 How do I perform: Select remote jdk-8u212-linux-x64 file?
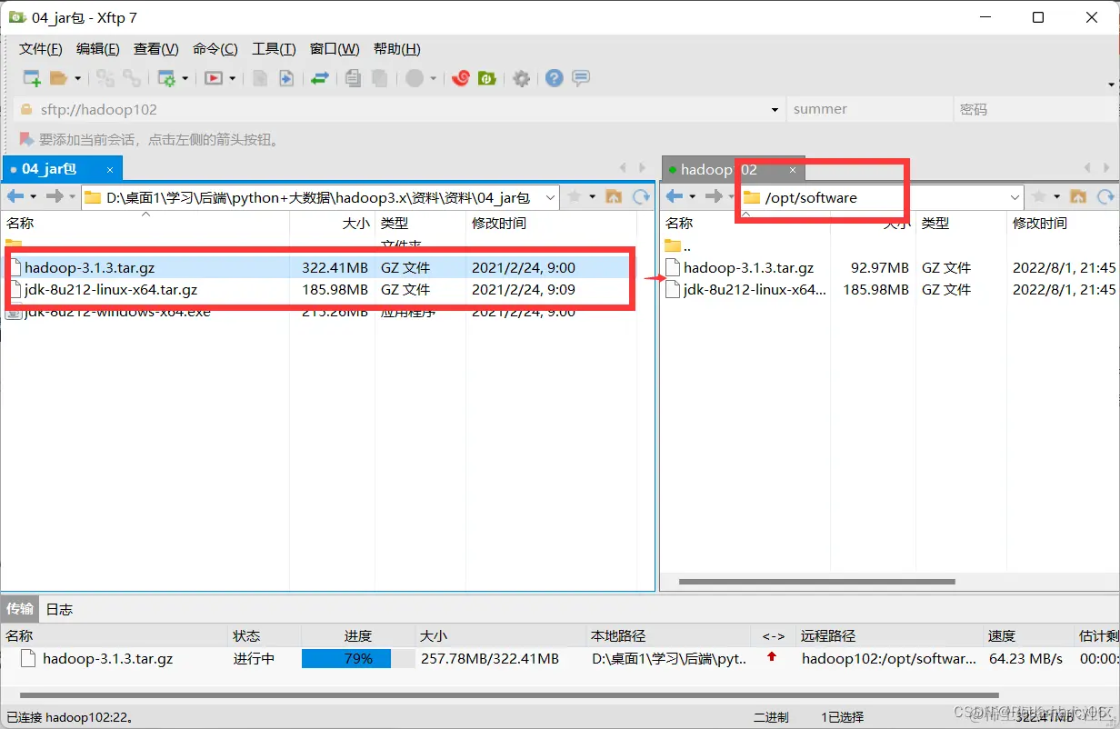[x=890, y=290]
